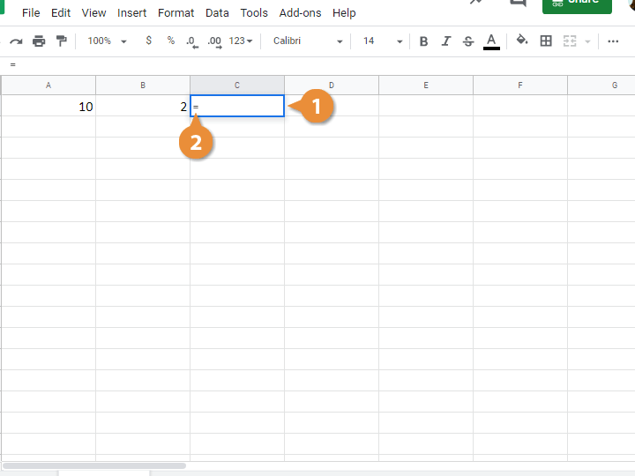Screen dimensions: 635x476
Task: Increase decimal places
Action: [213, 41]
